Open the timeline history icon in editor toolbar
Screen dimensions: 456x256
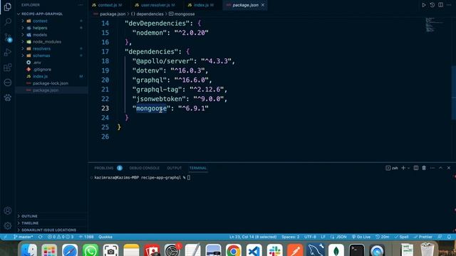[432, 5]
